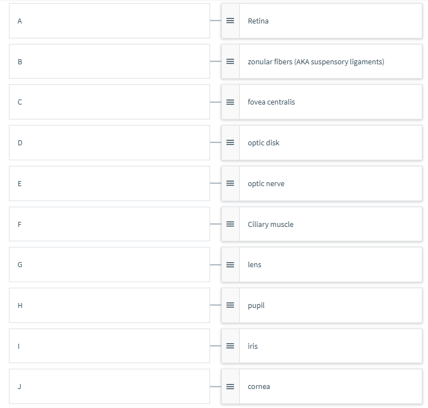This screenshot has width=428, height=408.
Task: Click the cornea answer card
Action: 322,386
